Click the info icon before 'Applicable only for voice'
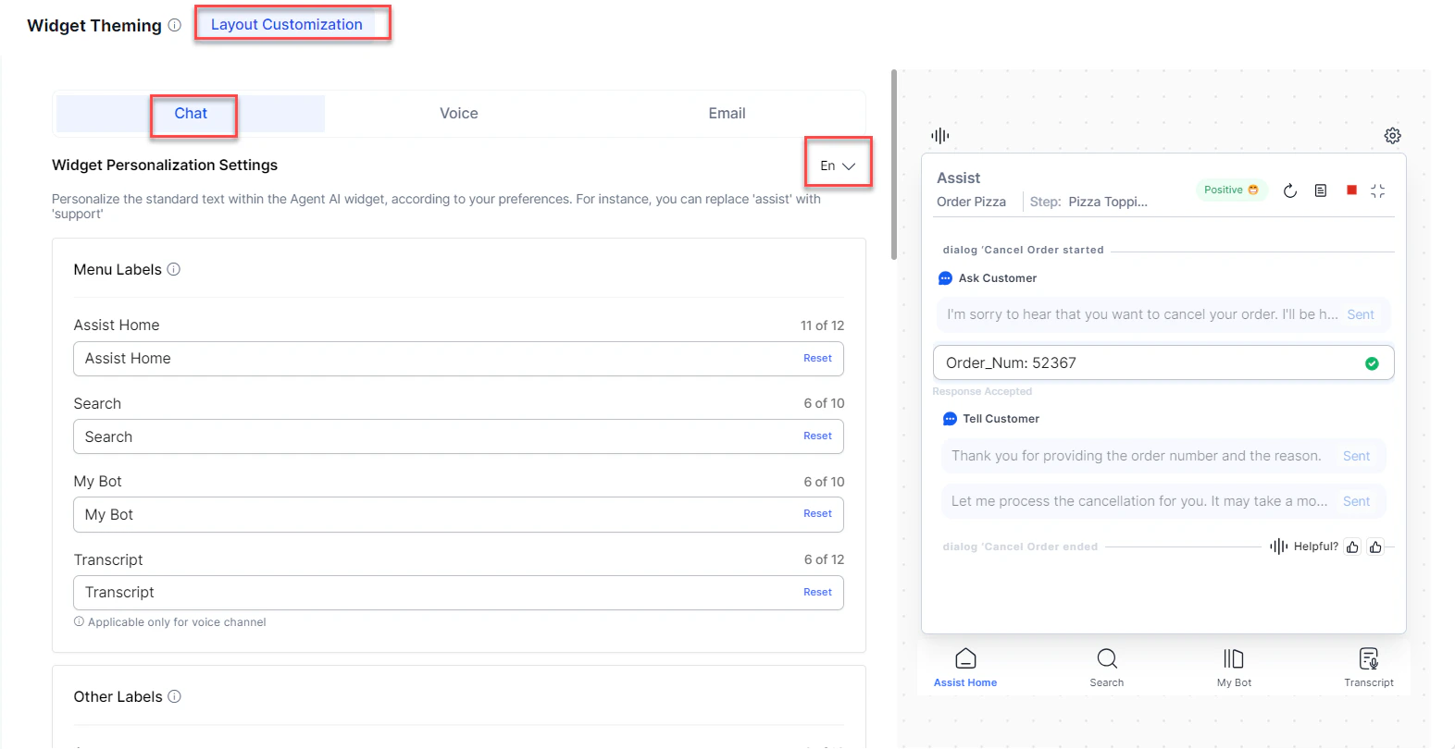The height and width of the screenshot is (749, 1455). [79, 622]
